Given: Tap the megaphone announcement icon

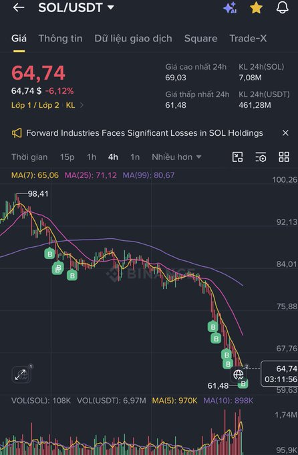Looking at the screenshot, I should (17, 133).
